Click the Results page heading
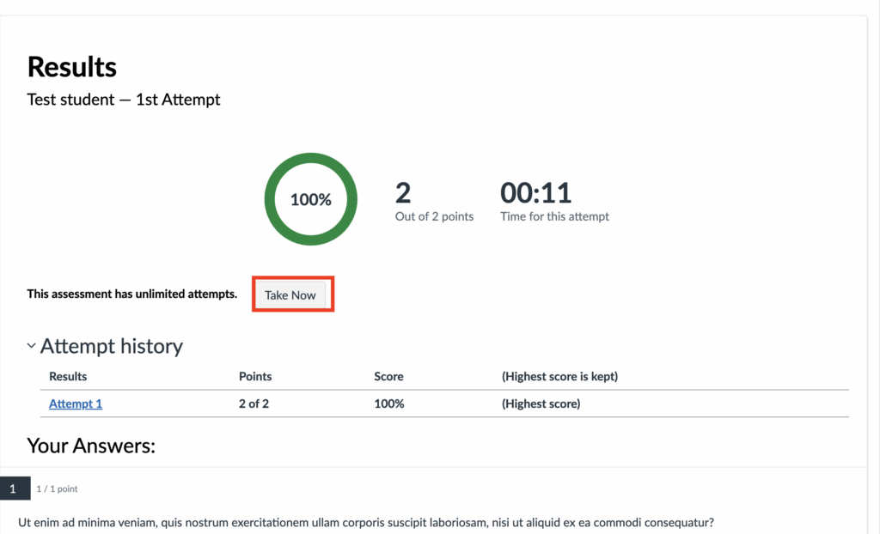Image resolution: width=880 pixels, height=534 pixels. click(72, 66)
